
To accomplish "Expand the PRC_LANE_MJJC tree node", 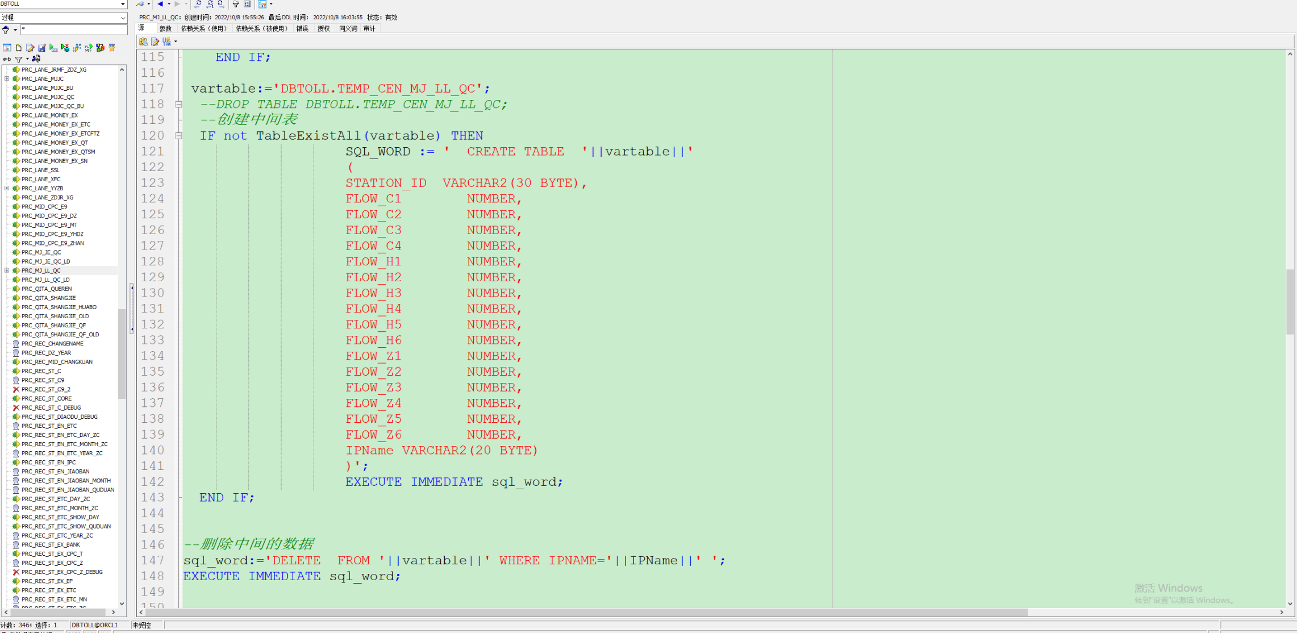I will 7,79.
